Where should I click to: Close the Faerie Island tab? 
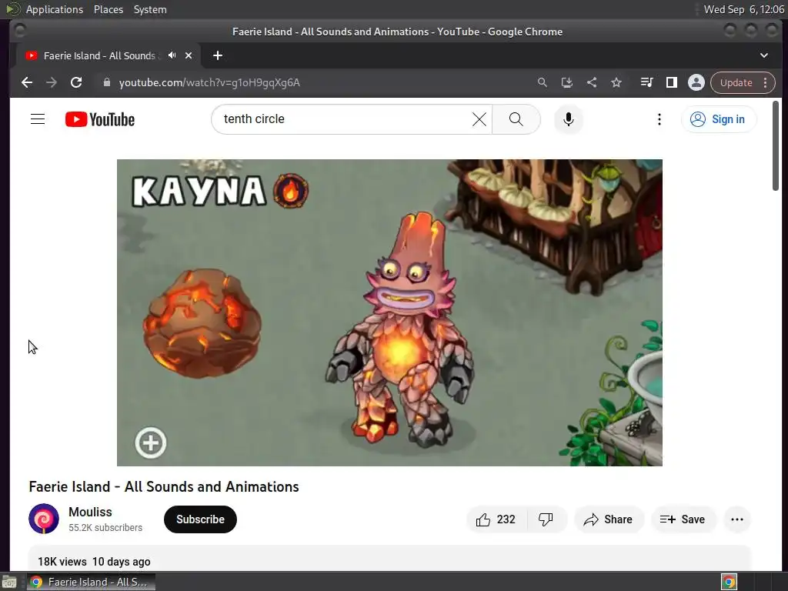(x=189, y=55)
